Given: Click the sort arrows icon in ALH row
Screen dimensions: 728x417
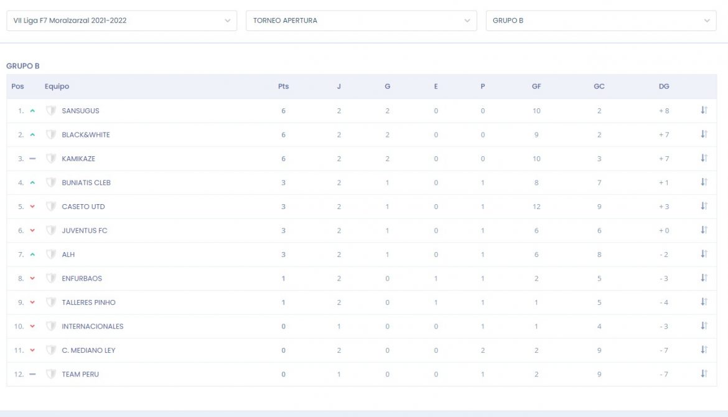Looking at the screenshot, I should point(704,253).
